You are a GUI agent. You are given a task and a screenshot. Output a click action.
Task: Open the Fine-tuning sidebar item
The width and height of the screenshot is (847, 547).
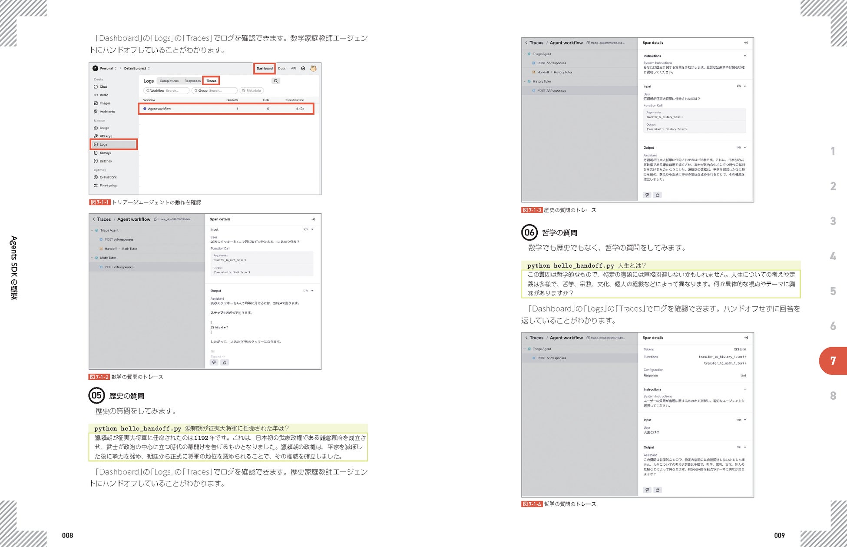(x=108, y=186)
